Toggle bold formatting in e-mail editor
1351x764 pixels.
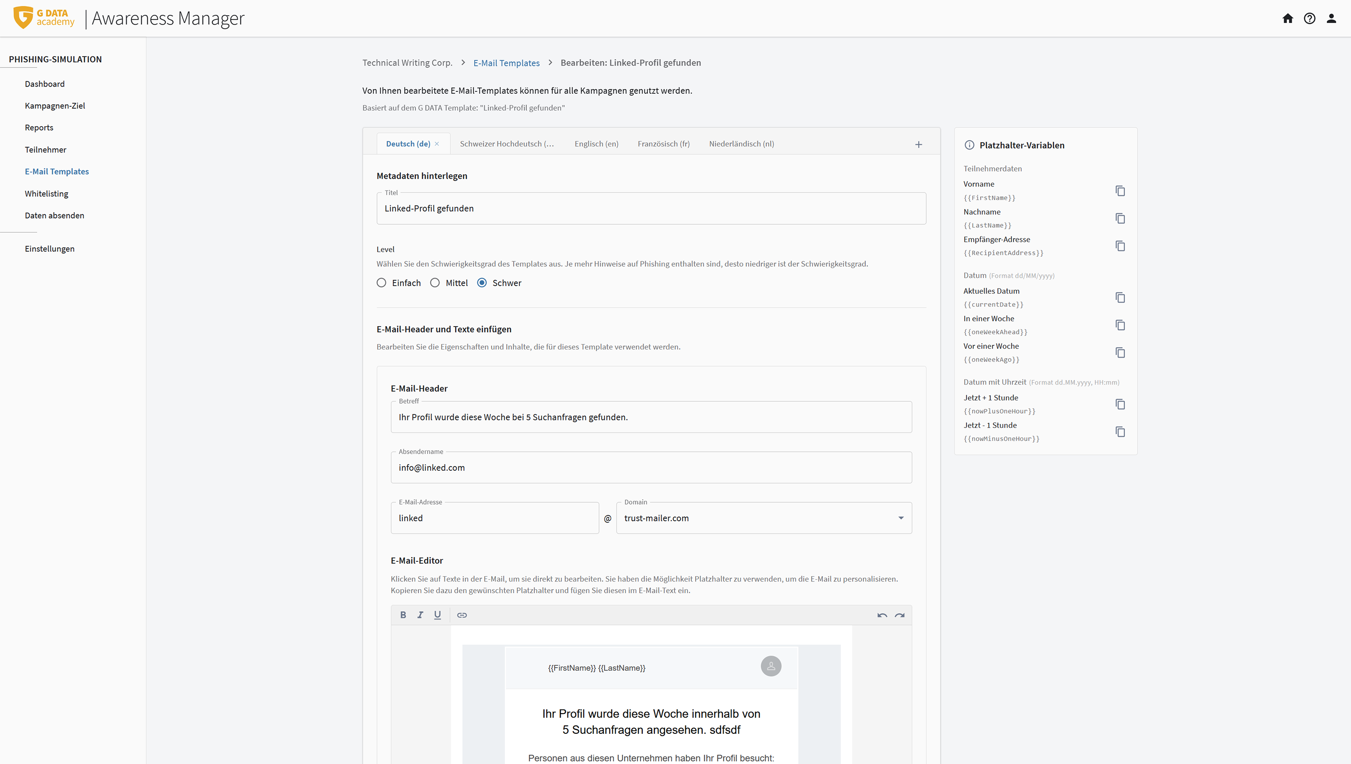[403, 615]
